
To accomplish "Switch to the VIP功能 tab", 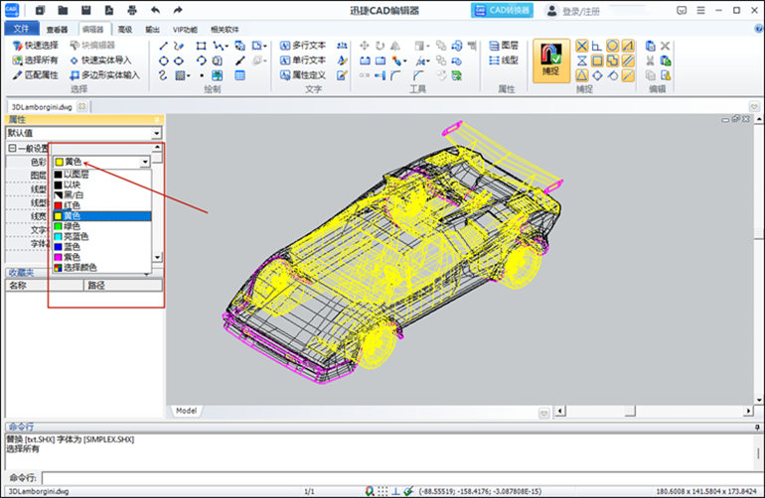I will click(x=185, y=30).
